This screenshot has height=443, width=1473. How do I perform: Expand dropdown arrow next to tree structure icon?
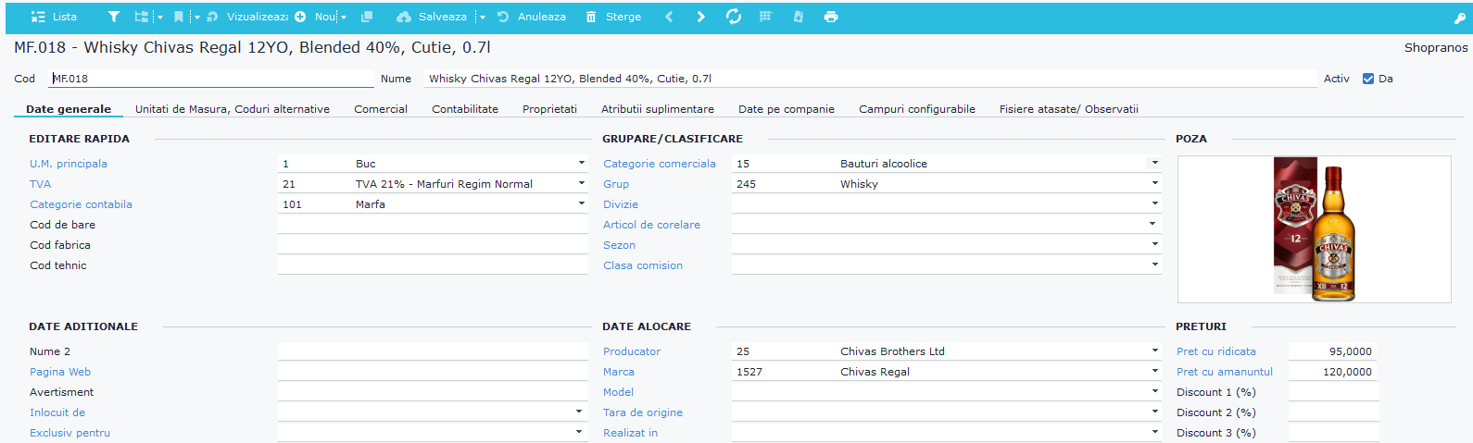(159, 17)
